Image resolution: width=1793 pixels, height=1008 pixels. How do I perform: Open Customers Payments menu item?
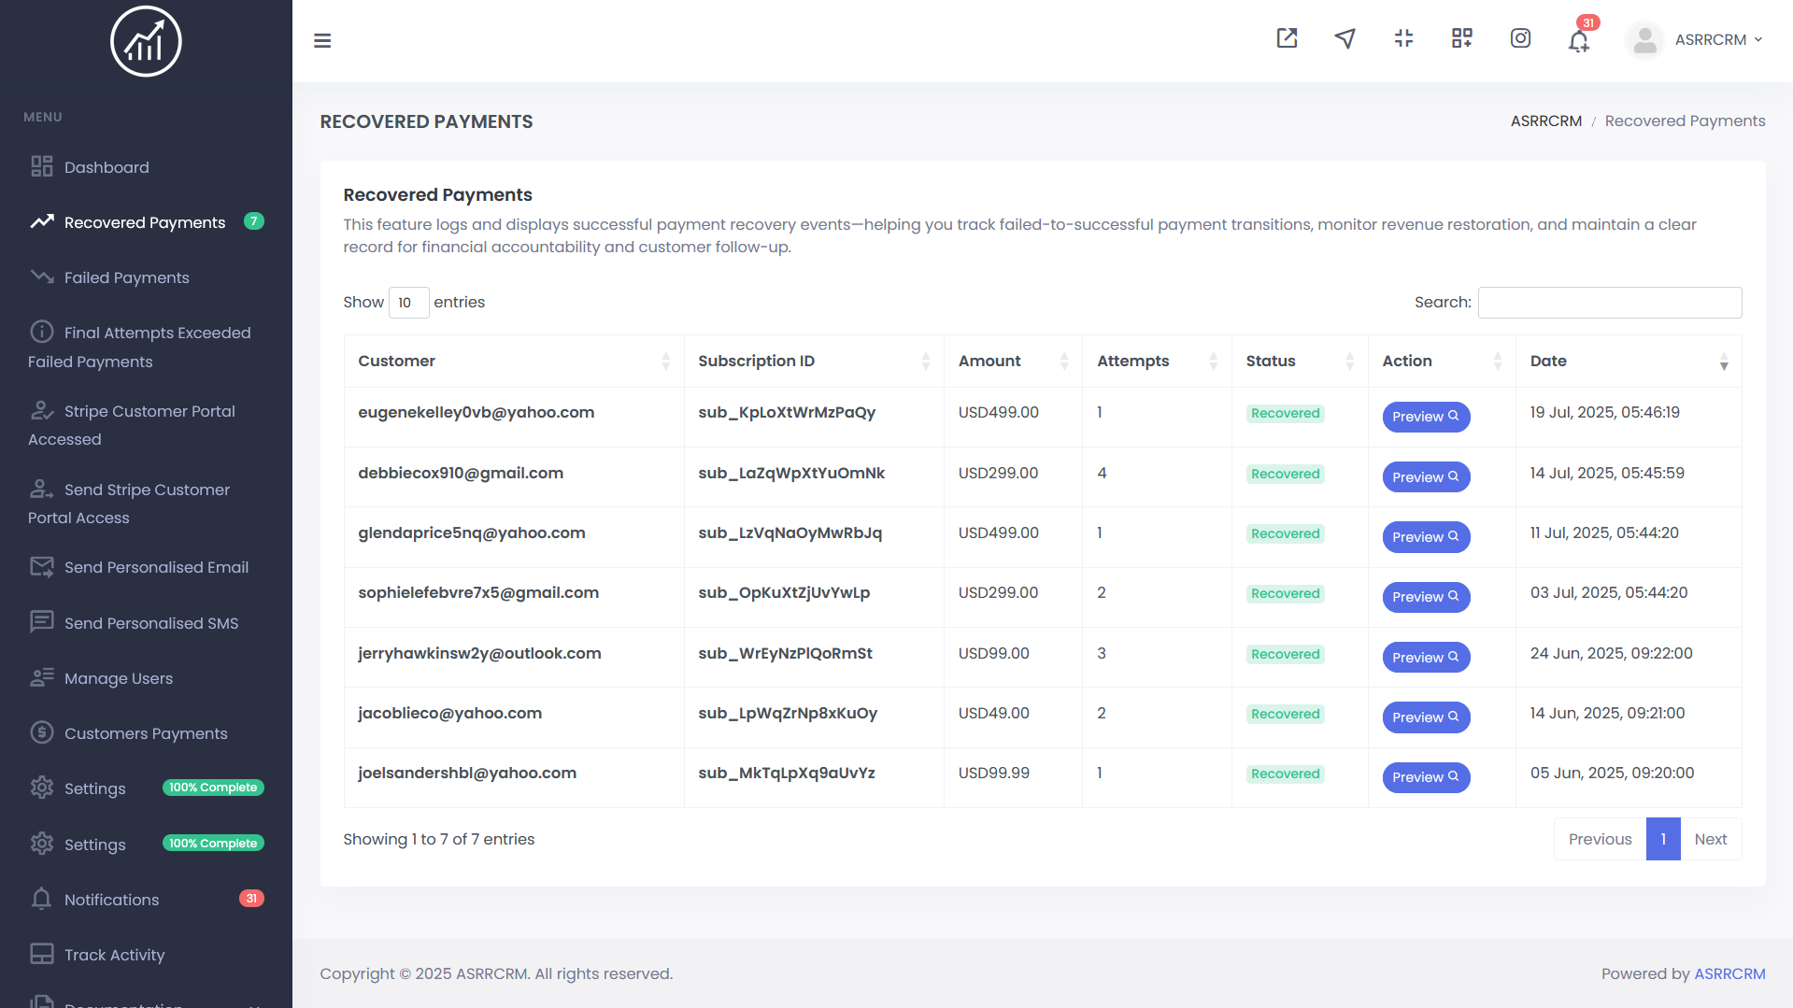point(146,733)
